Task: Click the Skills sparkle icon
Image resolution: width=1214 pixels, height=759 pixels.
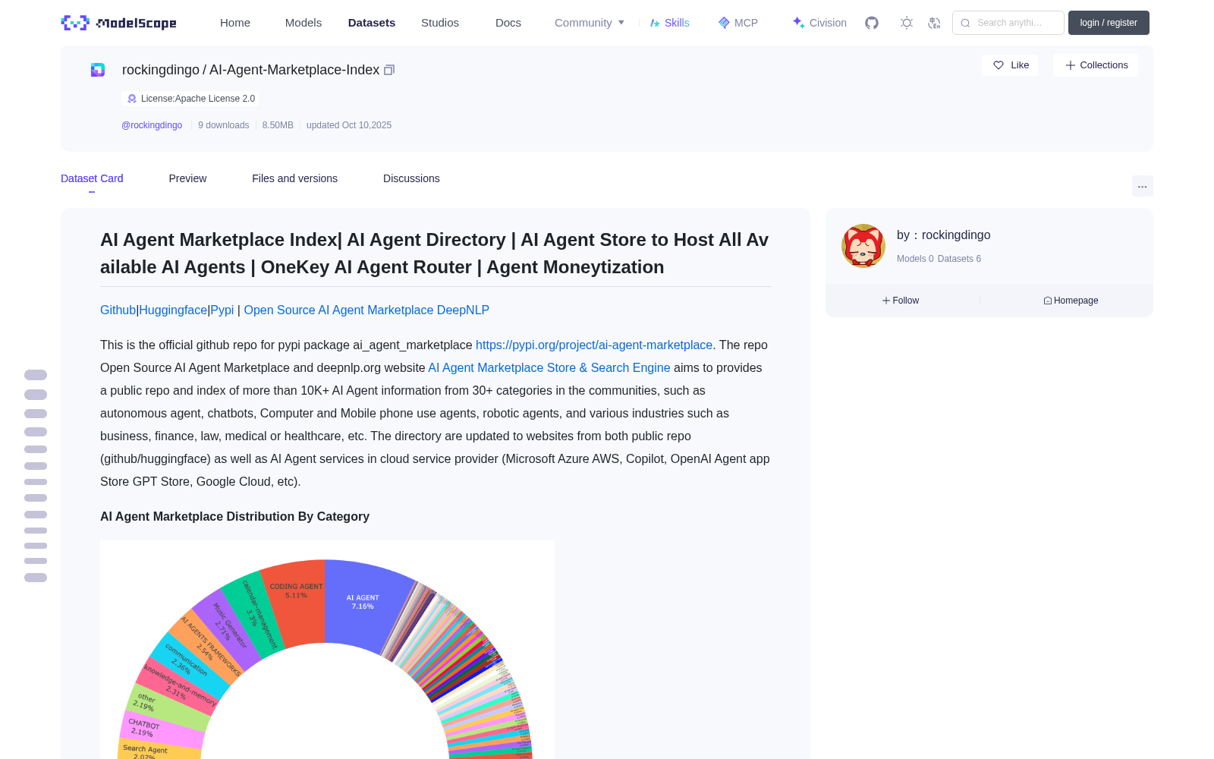Action: [655, 23]
